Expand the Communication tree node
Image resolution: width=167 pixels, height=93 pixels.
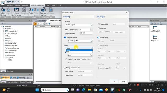pyautogui.click(x=4, y=31)
